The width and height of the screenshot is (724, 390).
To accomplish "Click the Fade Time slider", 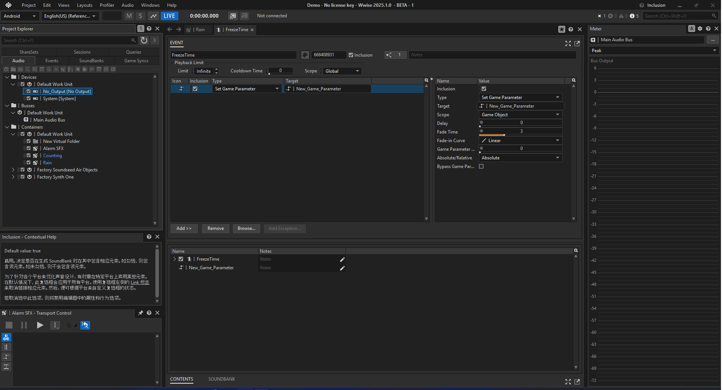I will click(520, 132).
